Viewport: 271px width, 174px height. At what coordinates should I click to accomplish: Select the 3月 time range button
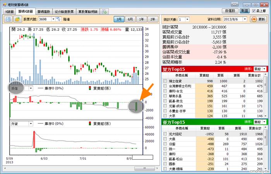coord(119,19)
